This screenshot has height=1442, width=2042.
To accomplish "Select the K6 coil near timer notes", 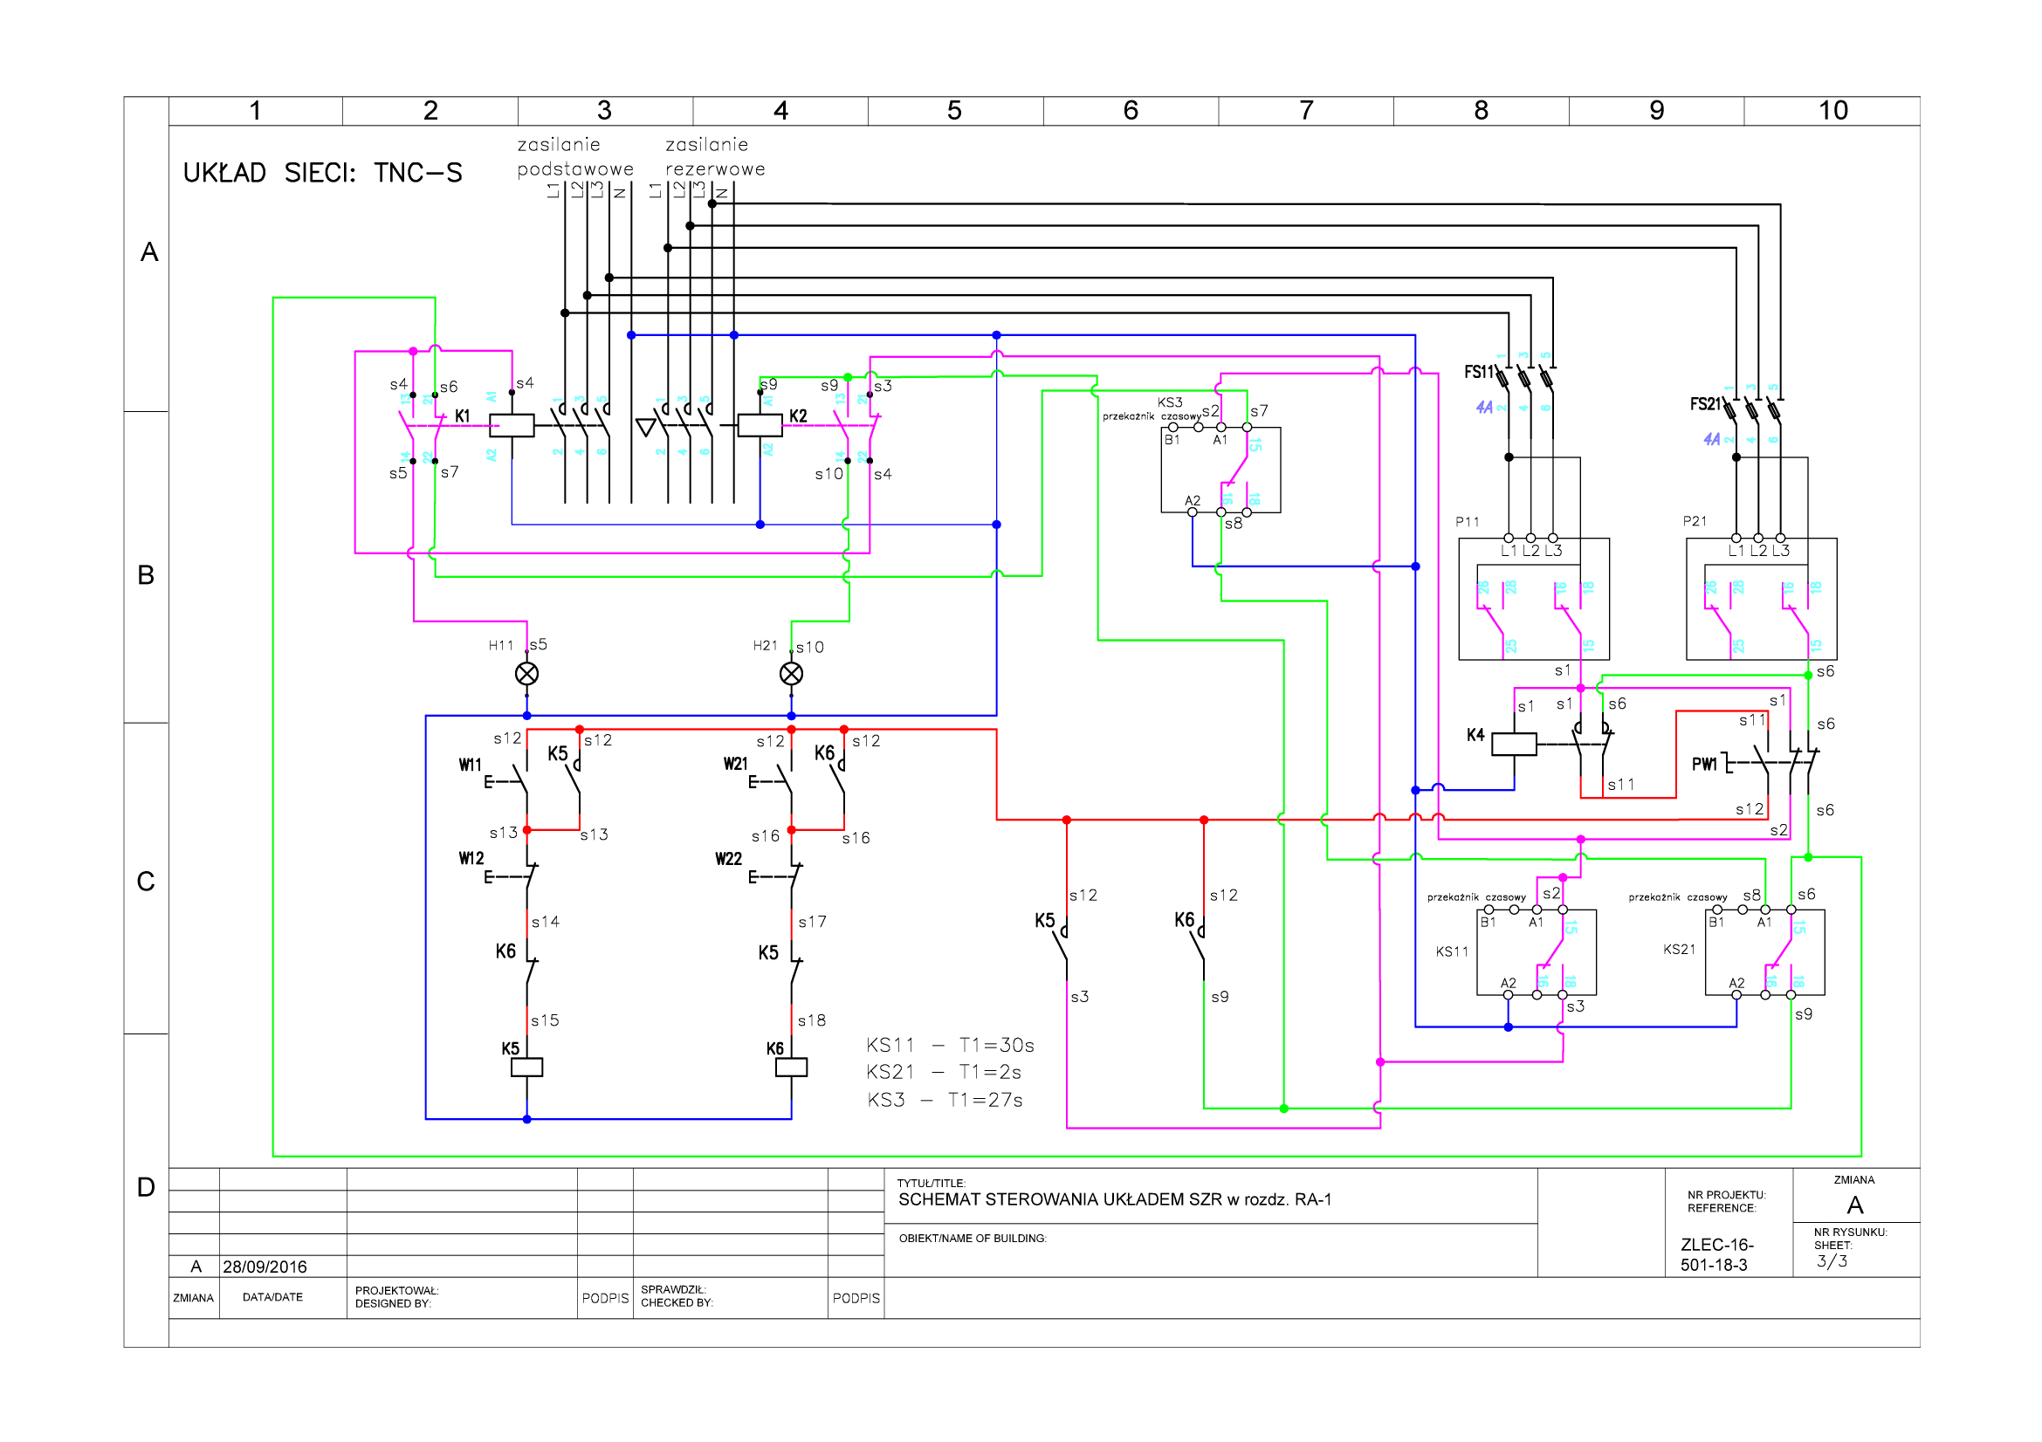I will (x=791, y=1067).
